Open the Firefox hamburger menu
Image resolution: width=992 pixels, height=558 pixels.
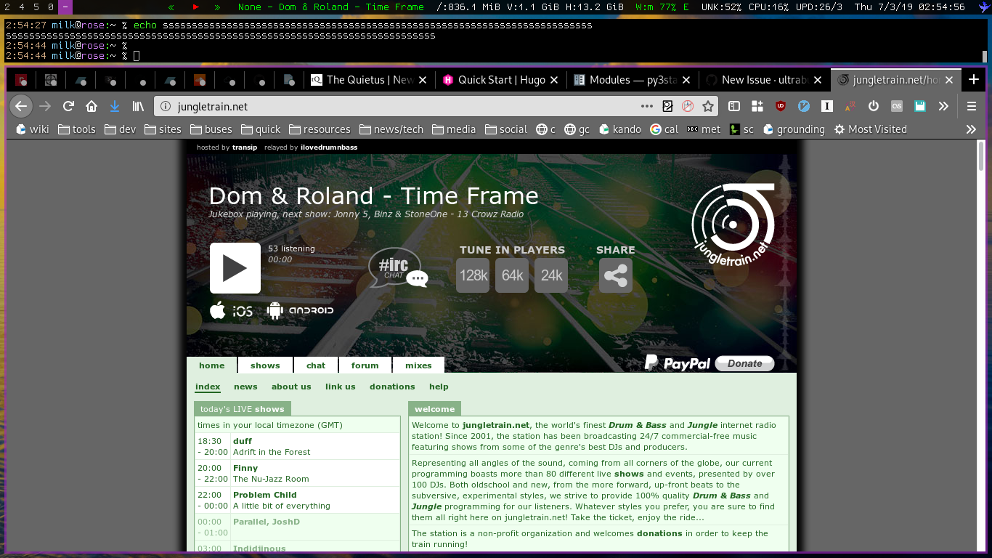(x=972, y=106)
